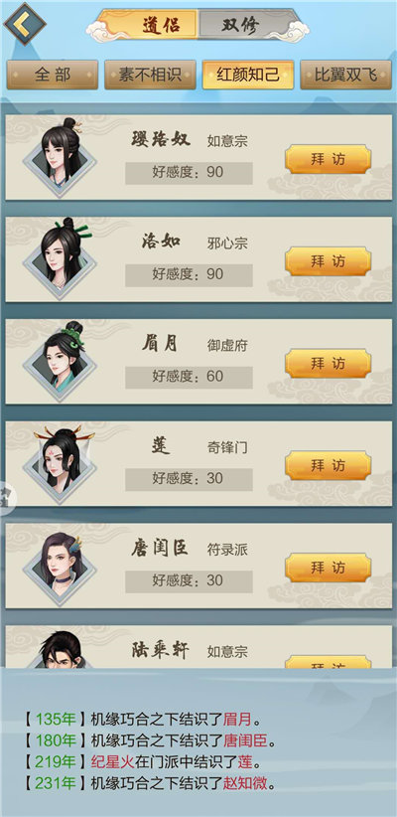The height and width of the screenshot is (817, 397).
Task: Click 拜访 for 唐闺臣
Action: coord(328,568)
